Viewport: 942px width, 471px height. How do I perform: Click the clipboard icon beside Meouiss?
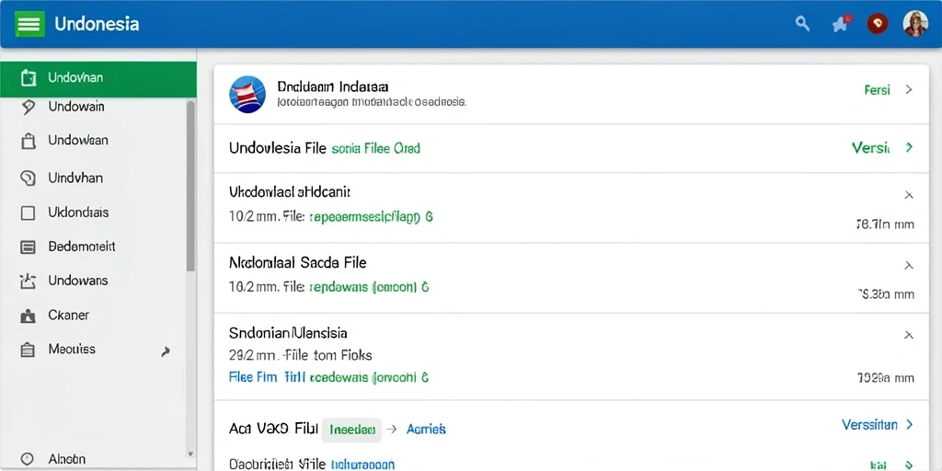(29, 350)
